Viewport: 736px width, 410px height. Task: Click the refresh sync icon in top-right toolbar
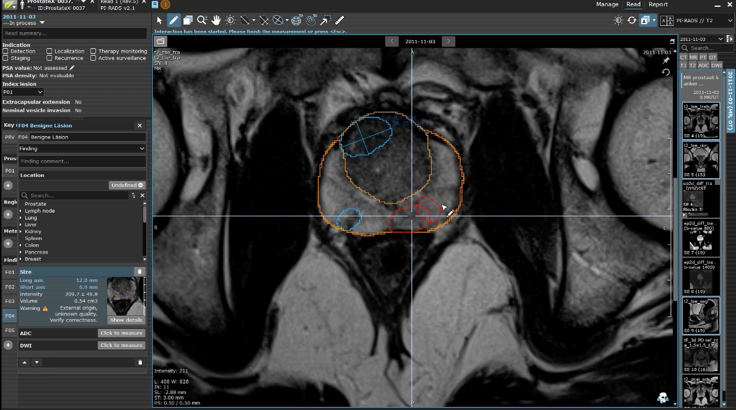coord(632,20)
